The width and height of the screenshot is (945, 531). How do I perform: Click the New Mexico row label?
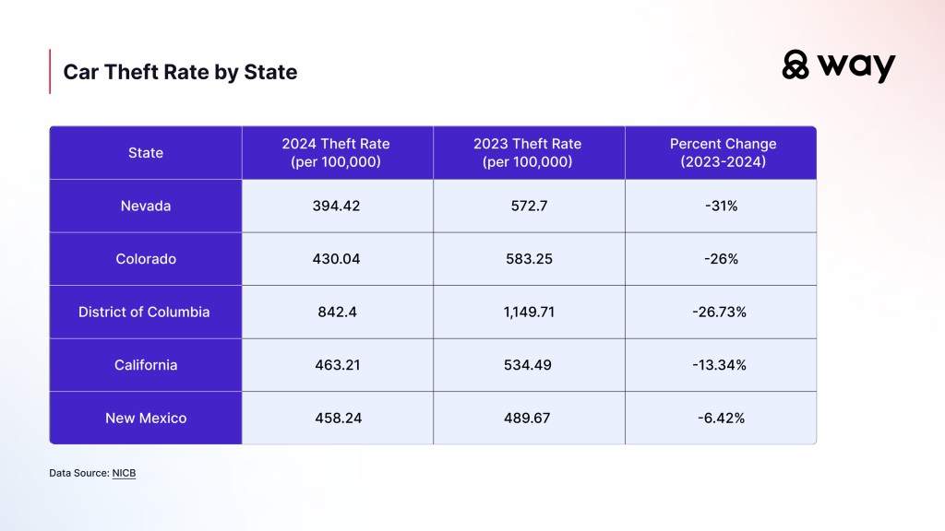pyautogui.click(x=146, y=418)
